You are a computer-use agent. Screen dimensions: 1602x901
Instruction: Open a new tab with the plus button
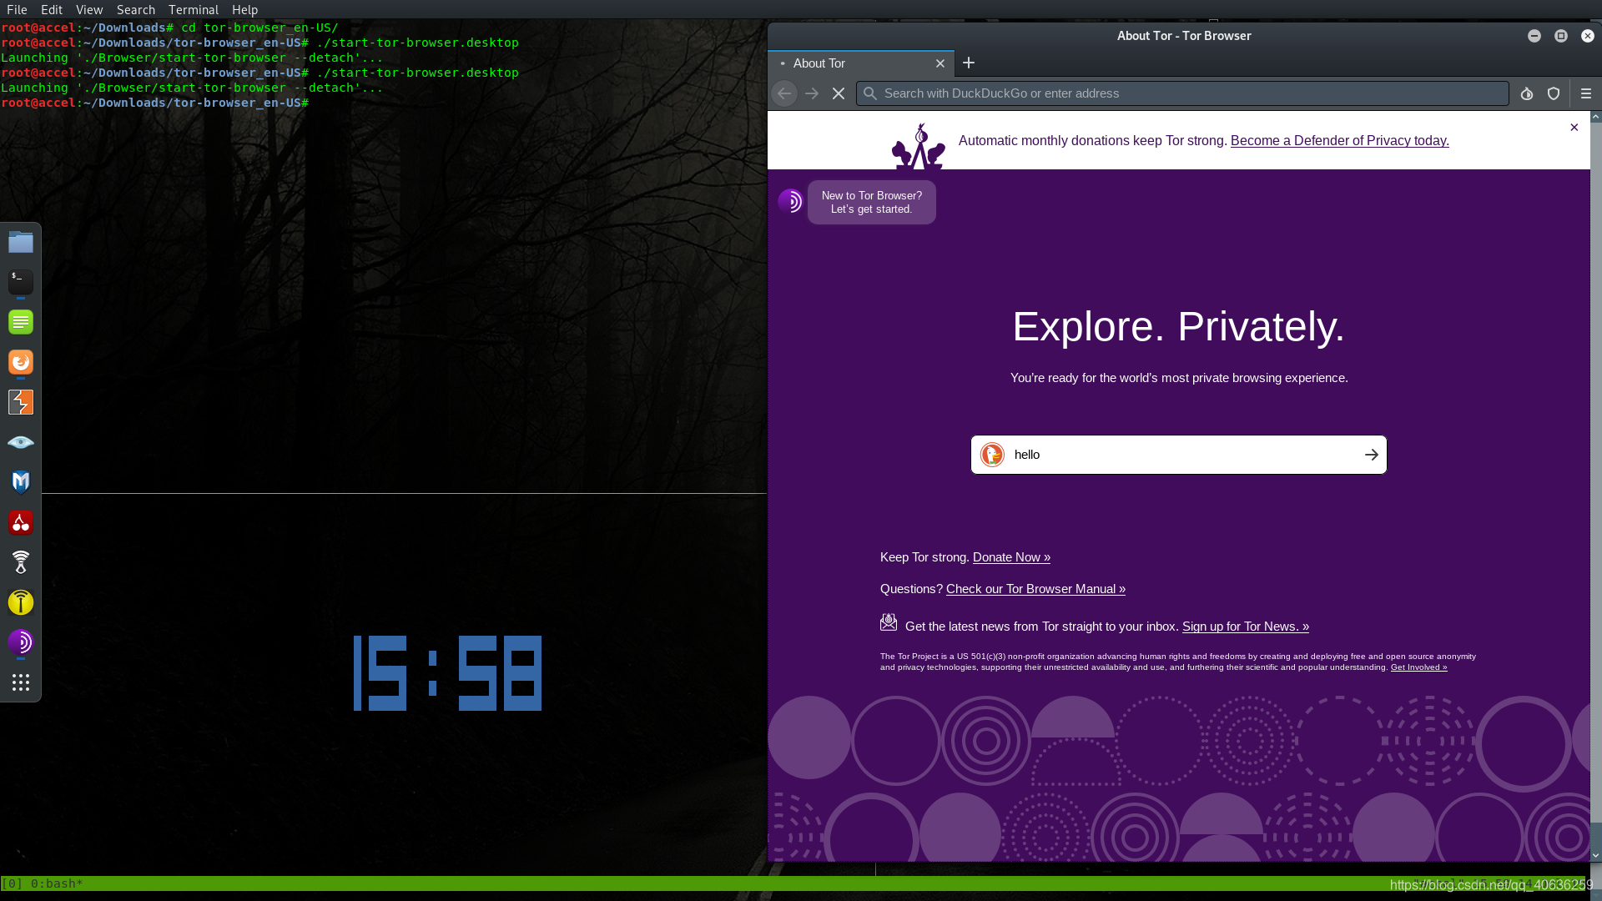969,63
